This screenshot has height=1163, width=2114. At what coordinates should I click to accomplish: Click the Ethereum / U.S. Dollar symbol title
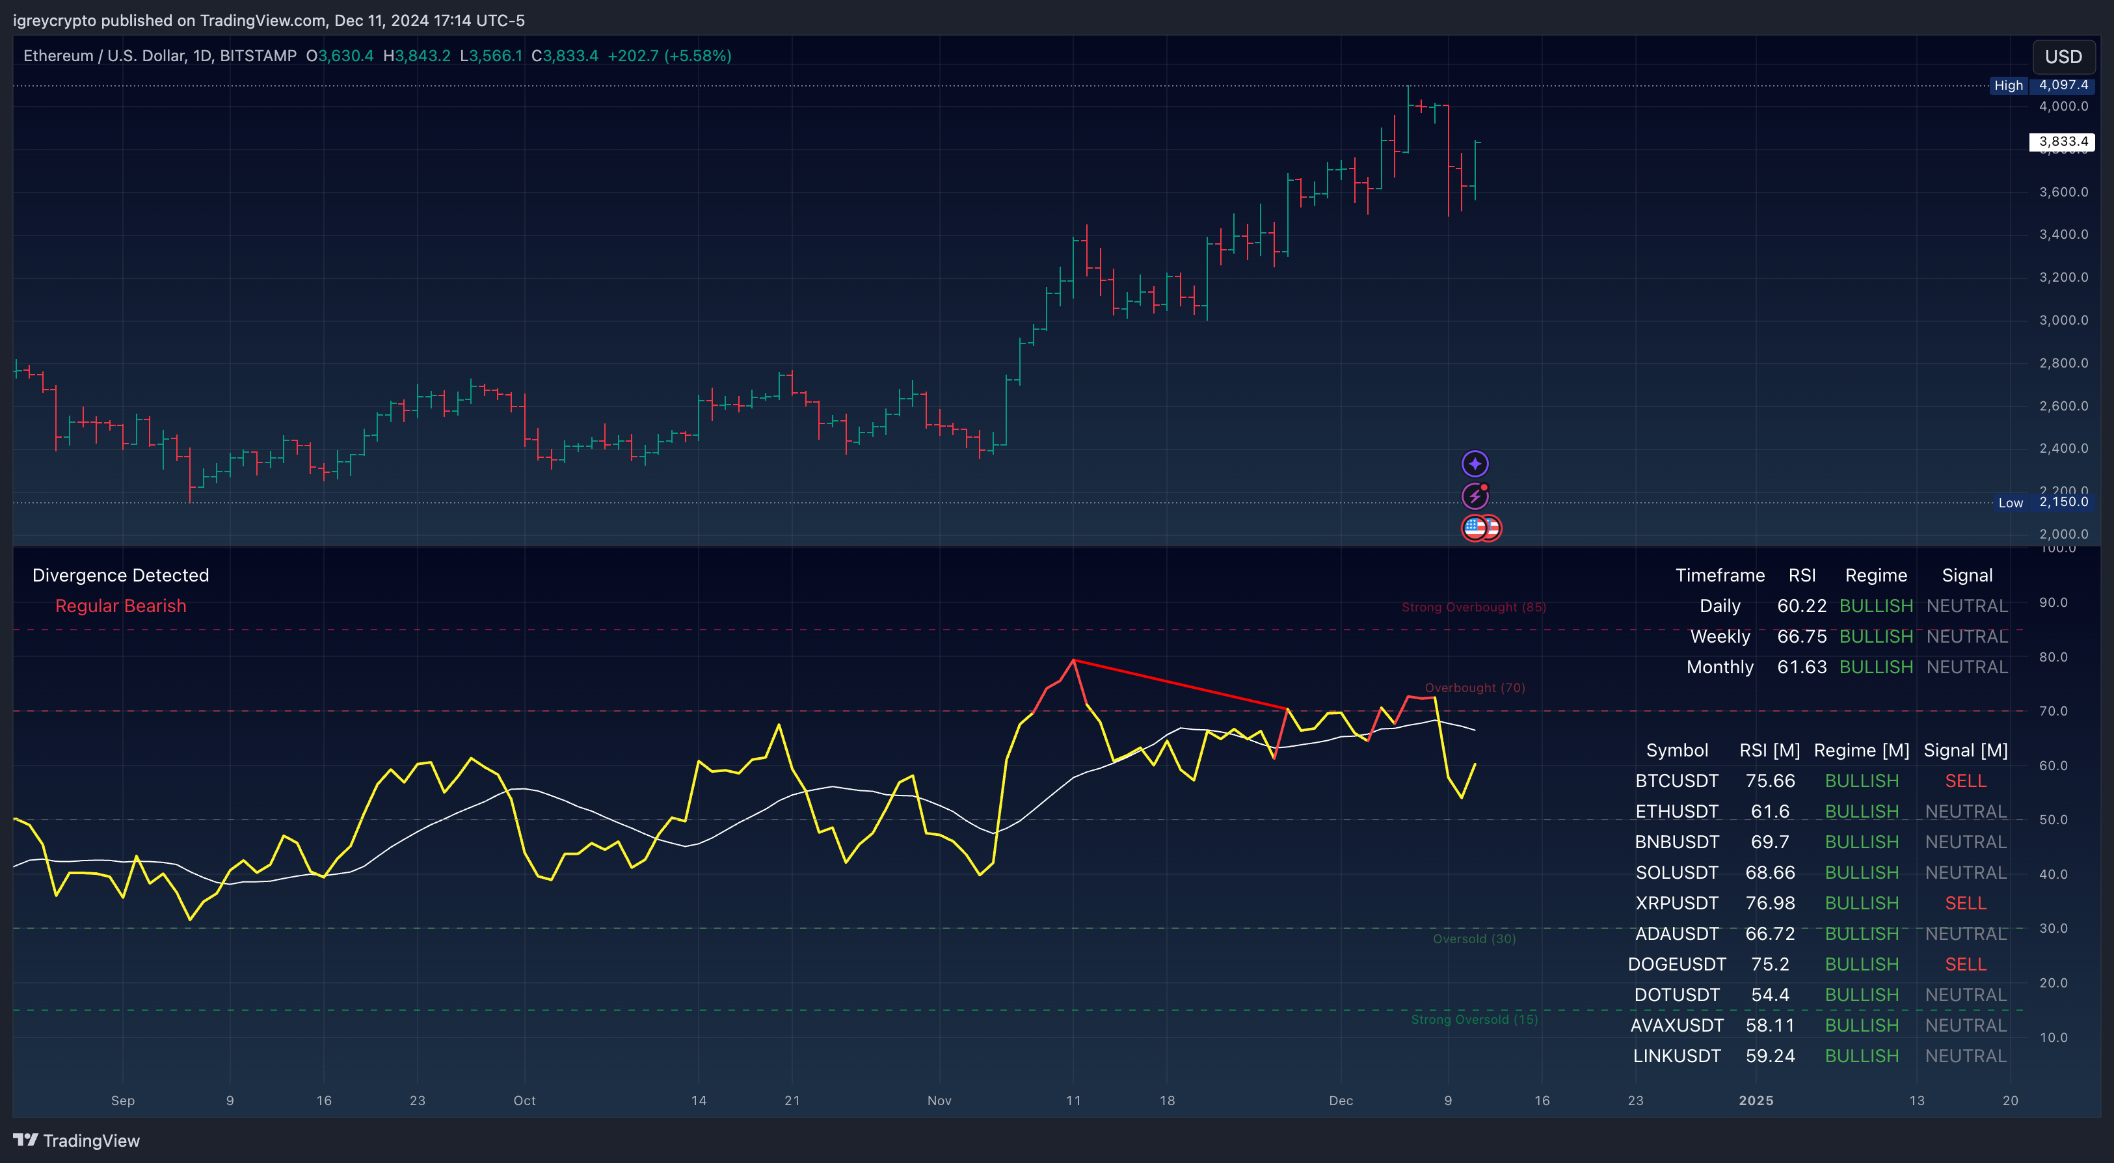coord(160,56)
